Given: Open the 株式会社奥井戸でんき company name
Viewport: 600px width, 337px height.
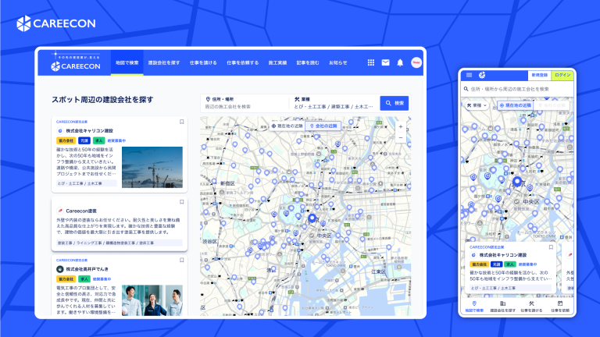Looking at the screenshot, I should tap(87, 269).
